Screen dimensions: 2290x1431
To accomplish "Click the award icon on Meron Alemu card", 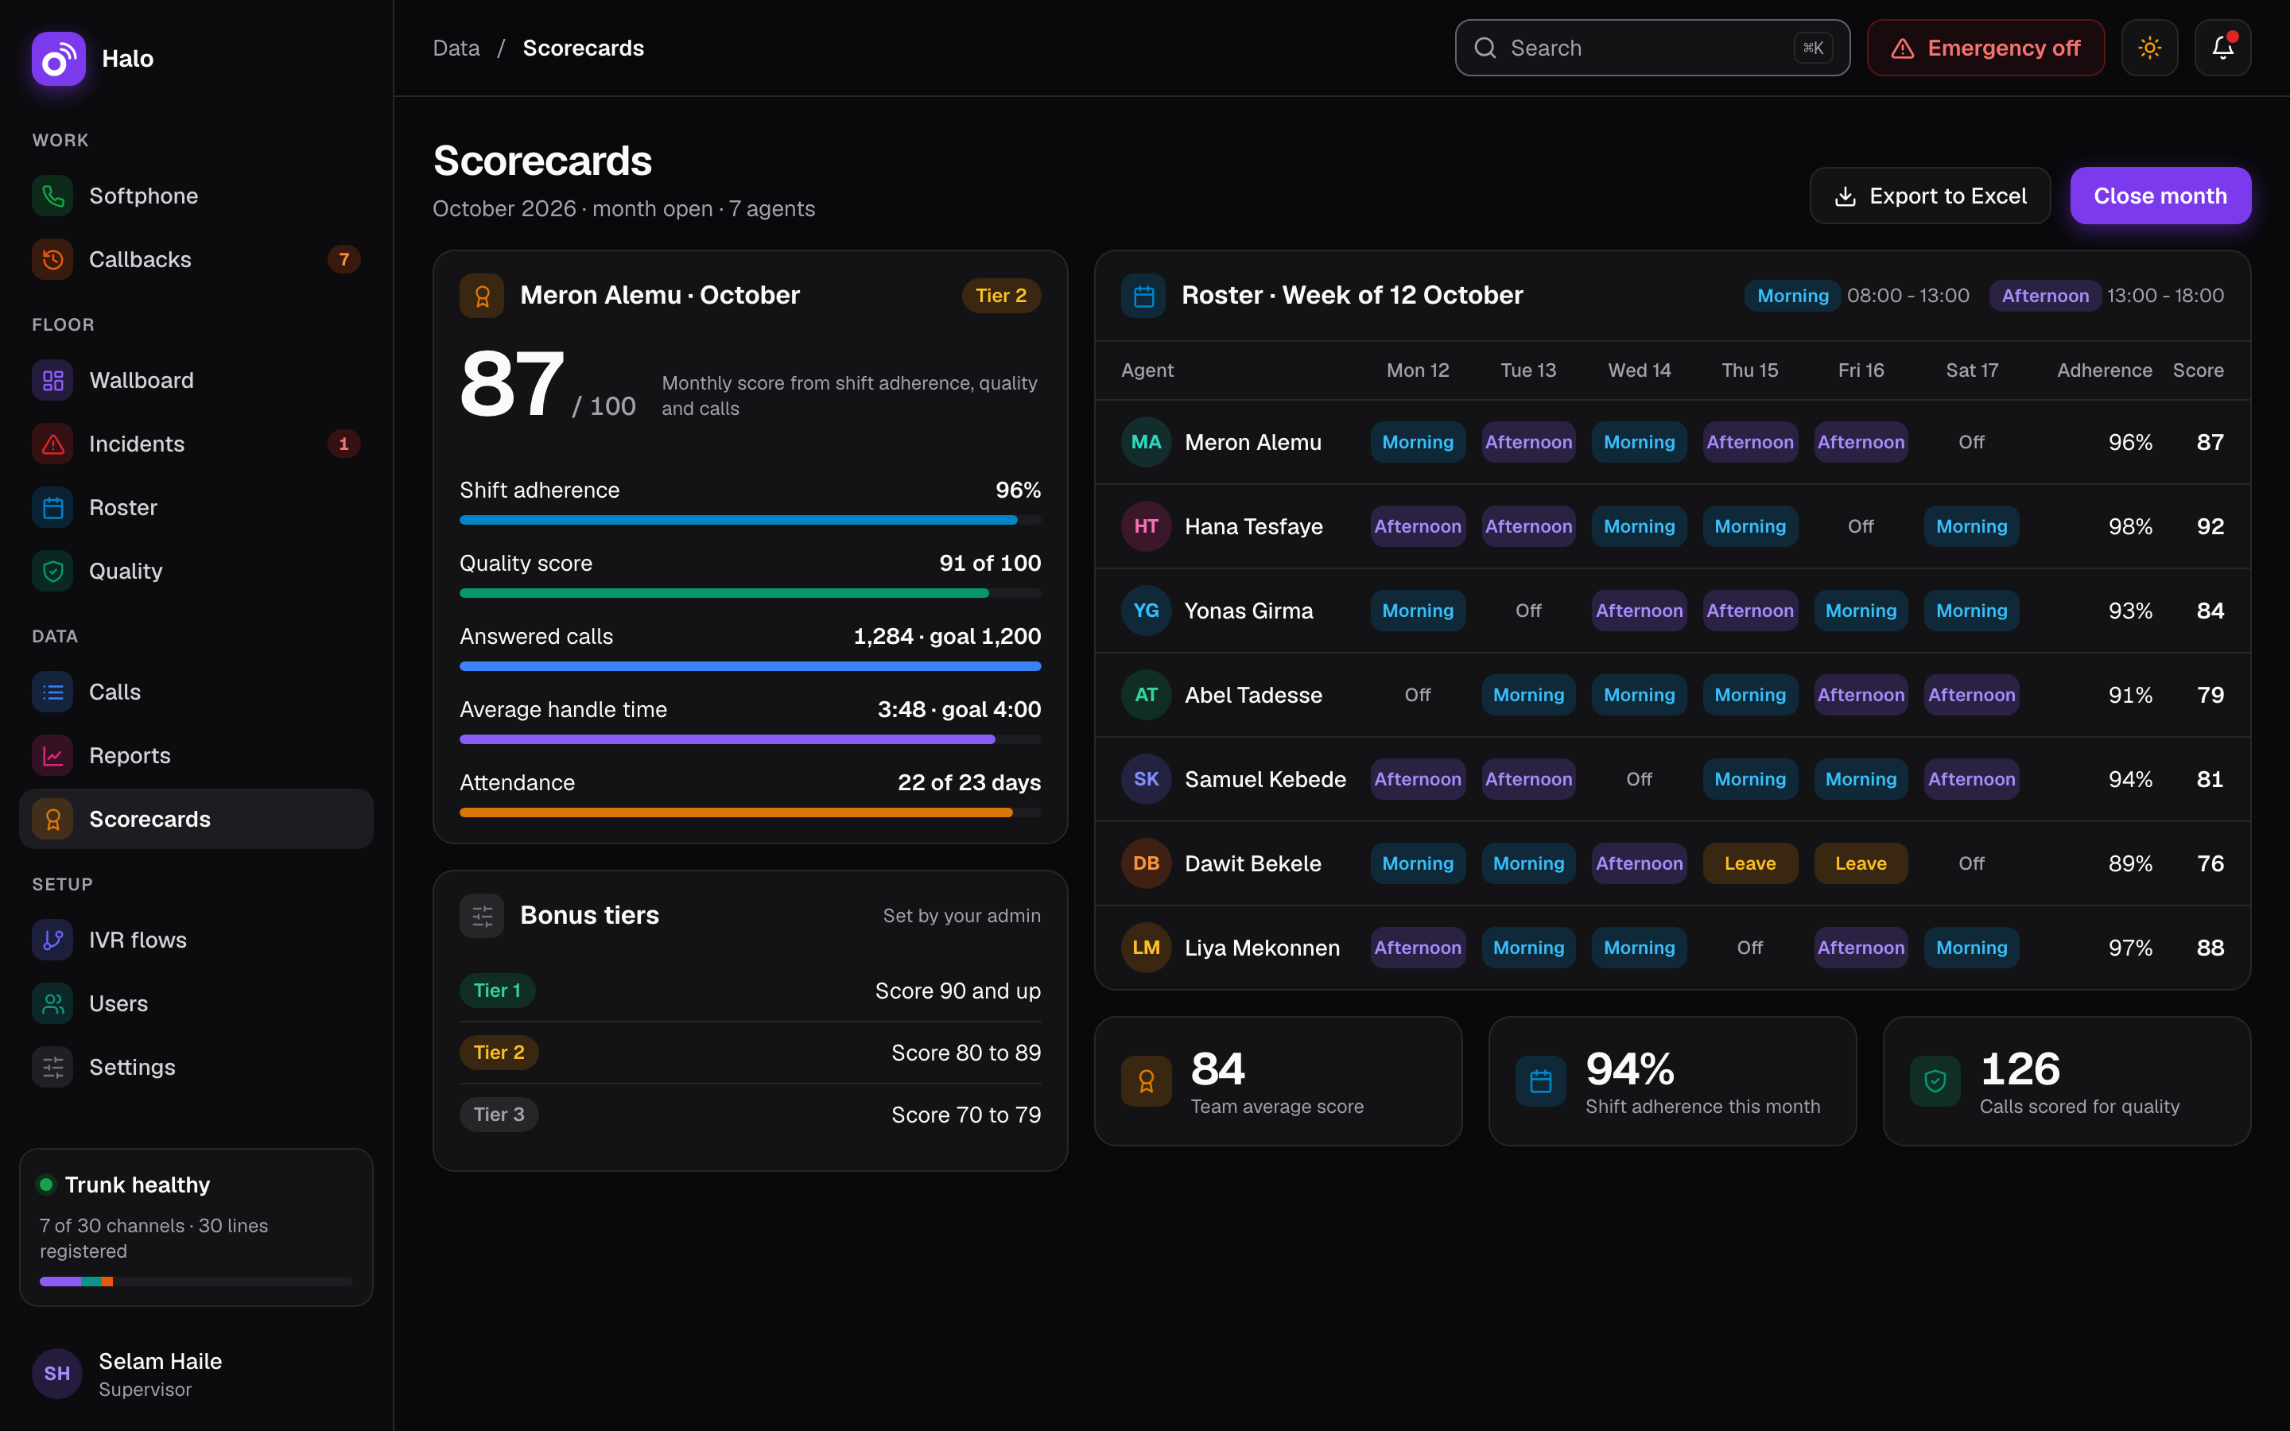I will click(482, 295).
